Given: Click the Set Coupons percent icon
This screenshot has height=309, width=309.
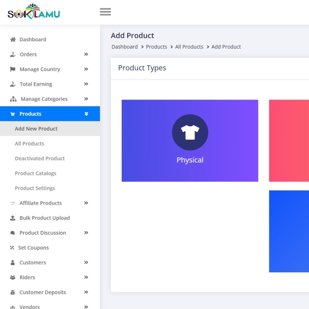Looking at the screenshot, I should [x=12, y=248].
